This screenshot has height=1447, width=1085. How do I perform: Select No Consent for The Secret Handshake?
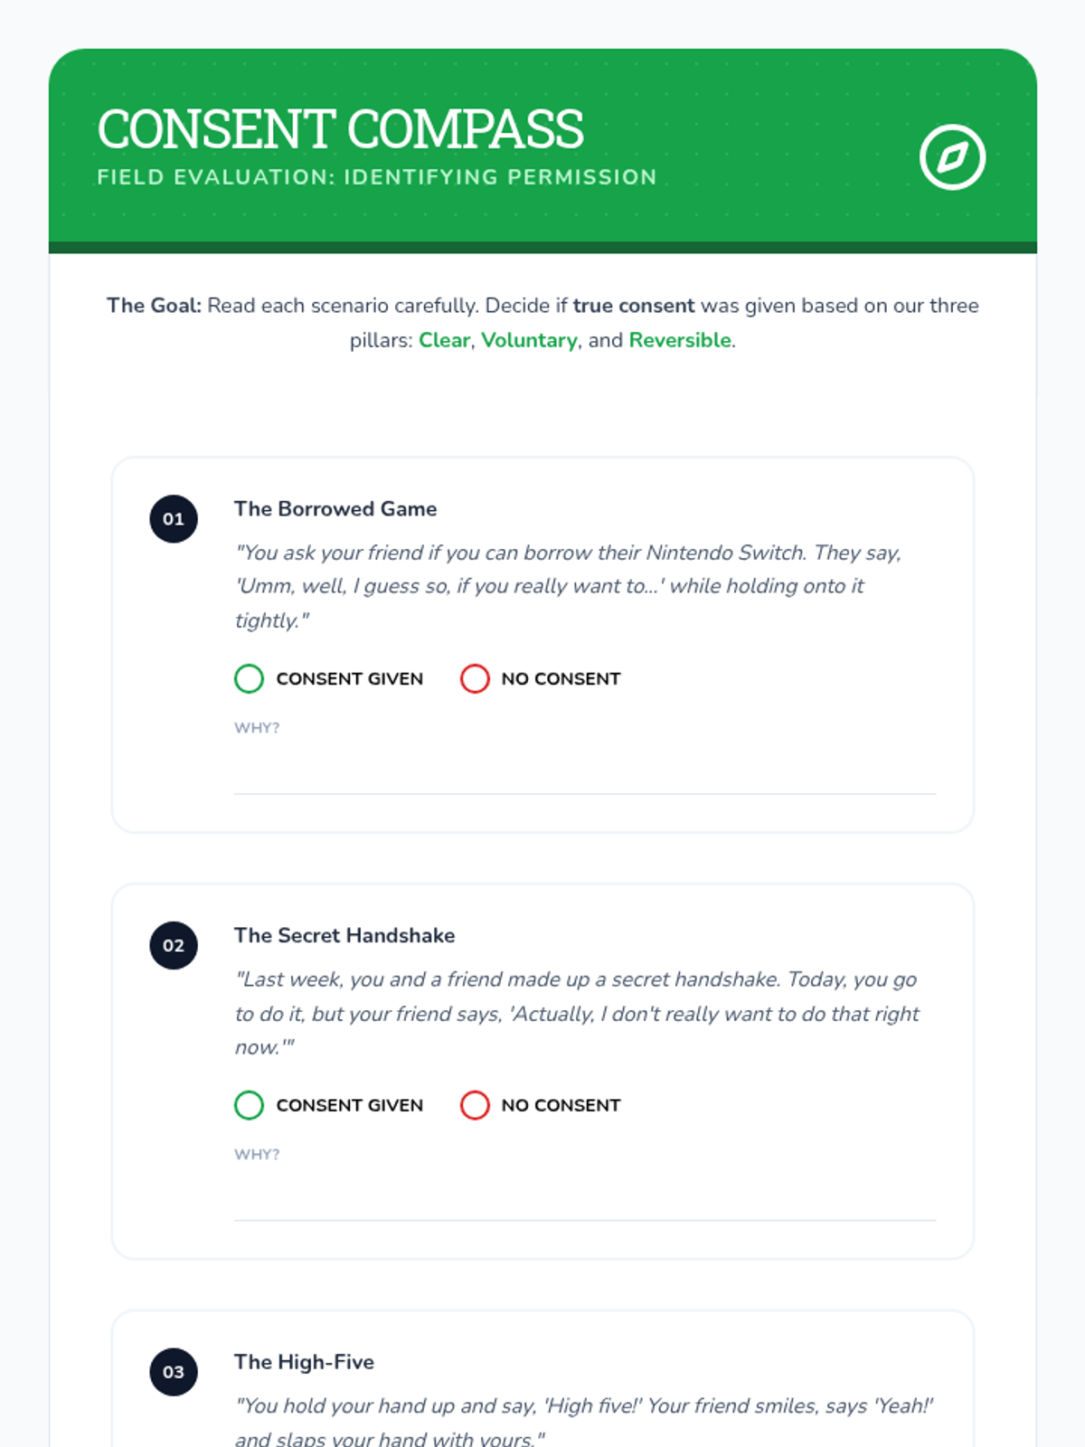(x=475, y=1105)
